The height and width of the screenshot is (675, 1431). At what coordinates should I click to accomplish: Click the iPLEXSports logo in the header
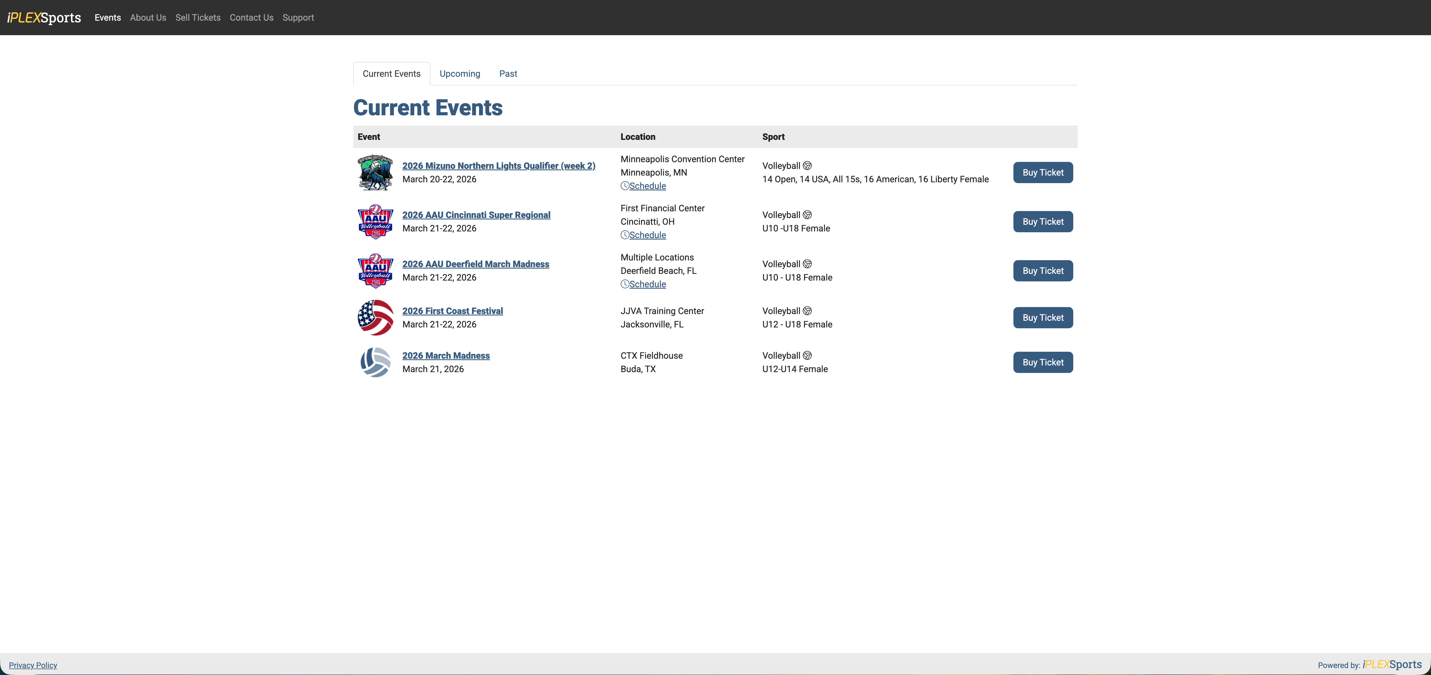[x=44, y=18]
